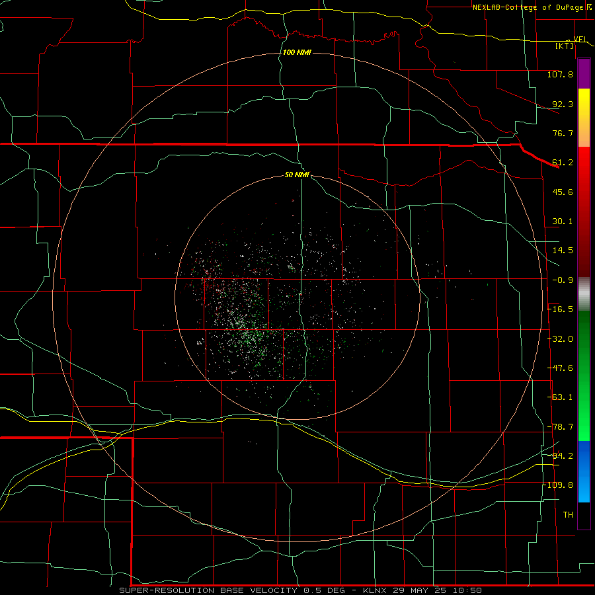Pick the green segment of color bar
595x595 pixels.
(x=584, y=376)
